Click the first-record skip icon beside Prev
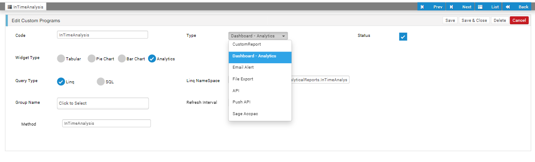 [422, 7]
